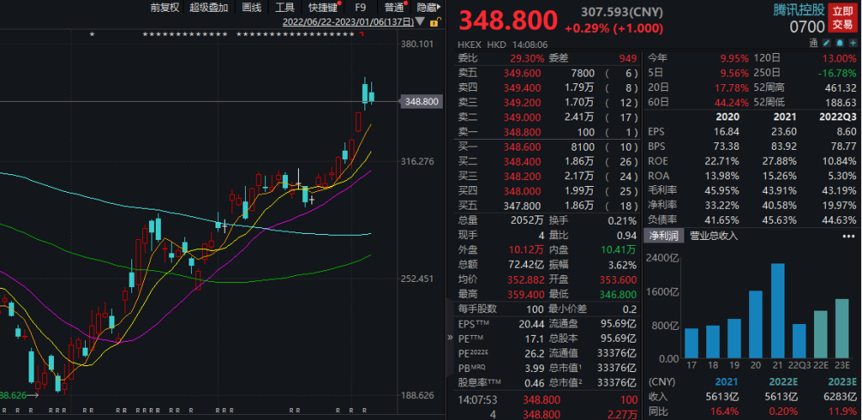Switch the 普通 mode selector

coord(394,7)
